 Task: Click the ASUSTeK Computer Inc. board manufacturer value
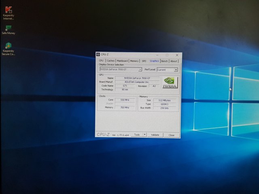pyautogui.click(x=137, y=82)
